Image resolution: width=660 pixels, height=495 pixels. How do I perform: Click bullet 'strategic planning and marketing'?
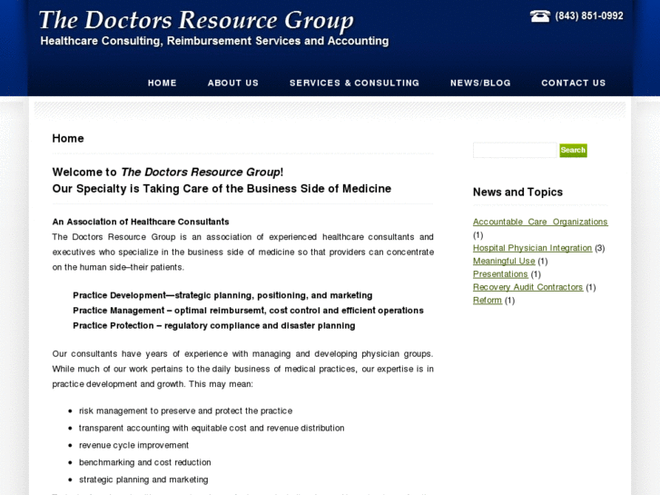pos(143,480)
